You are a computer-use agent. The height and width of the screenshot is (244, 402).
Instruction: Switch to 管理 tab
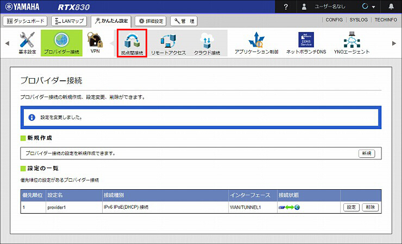click(x=184, y=21)
